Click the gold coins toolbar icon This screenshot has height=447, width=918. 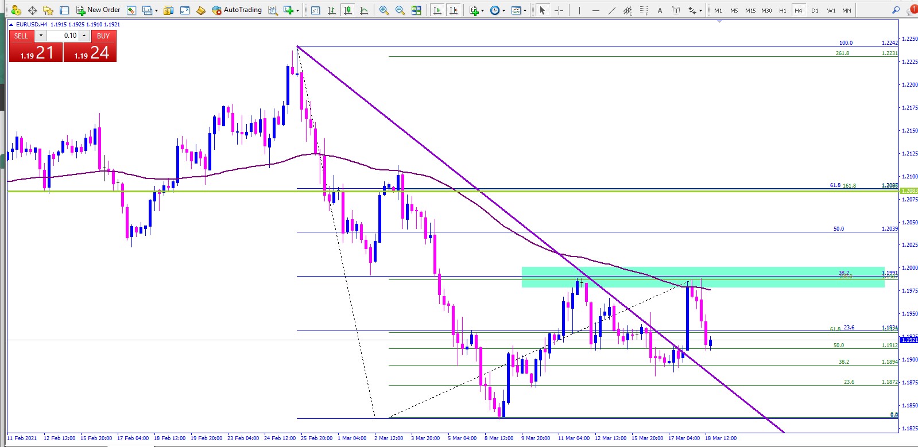pos(168,10)
